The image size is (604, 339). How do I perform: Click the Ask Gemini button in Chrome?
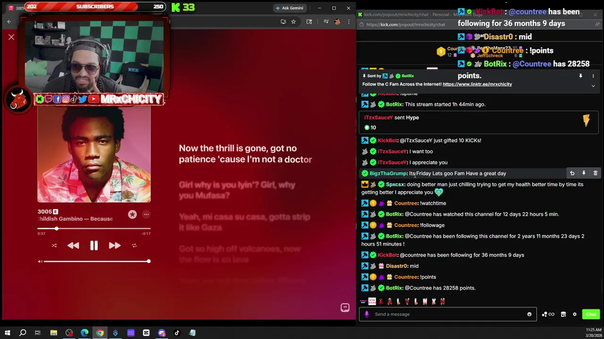(x=289, y=8)
